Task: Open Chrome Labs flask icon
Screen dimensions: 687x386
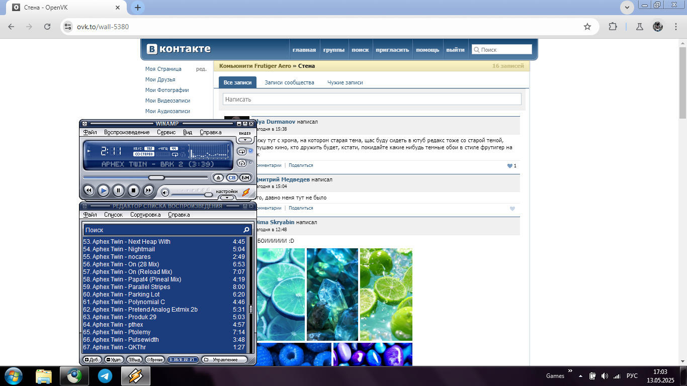Action: 640,27
